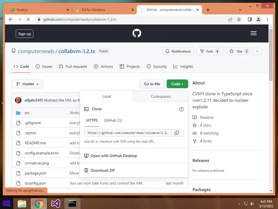Stop loading the page with X button
Viewport: 278px width, 209px height.
tap(28, 19)
